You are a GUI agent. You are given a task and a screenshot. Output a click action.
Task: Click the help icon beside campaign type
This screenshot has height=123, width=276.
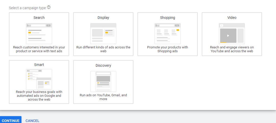[49, 7]
